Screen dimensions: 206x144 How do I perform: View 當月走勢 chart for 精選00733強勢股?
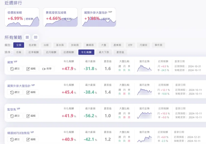coord(144,139)
